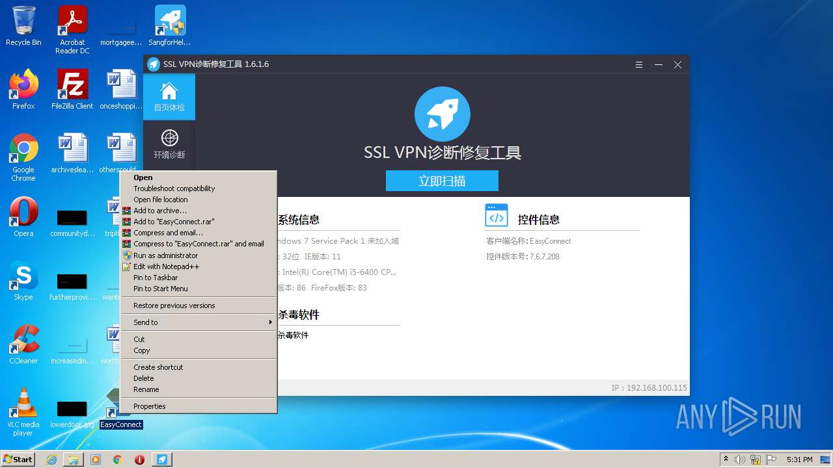The image size is (833, 468).
Task: Click Chrome icon in the taskbar
Action: 118,460
